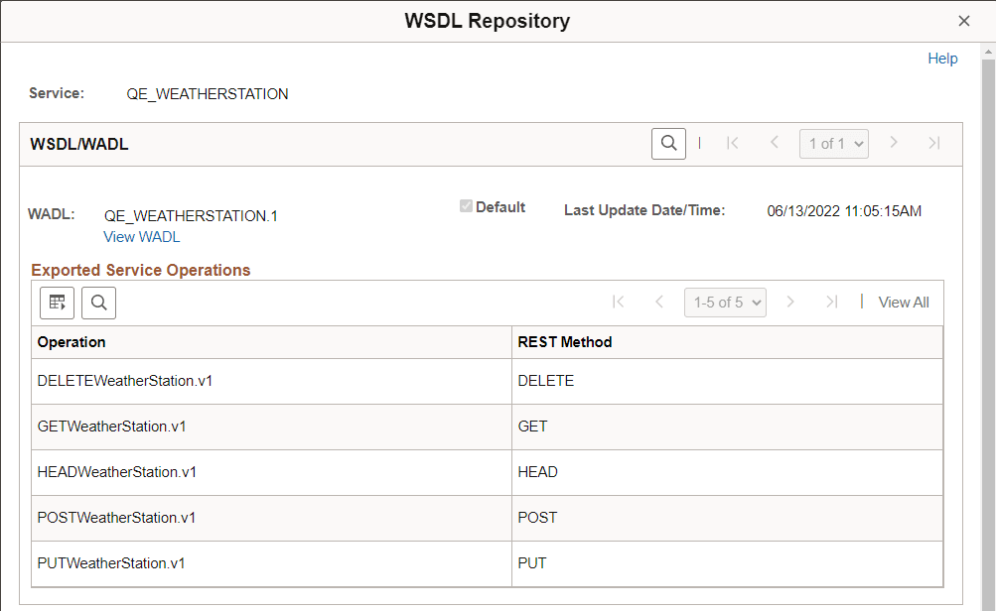Open the Find search for WSDL/WADL records

667,143
